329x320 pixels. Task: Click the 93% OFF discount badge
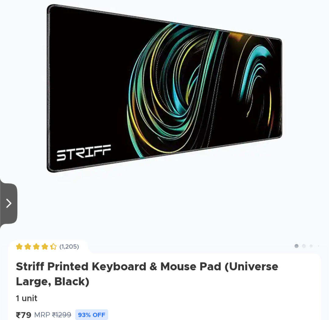point(92,315)
